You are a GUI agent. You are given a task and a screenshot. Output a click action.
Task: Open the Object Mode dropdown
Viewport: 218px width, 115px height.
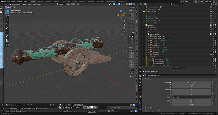pos(15,4)
